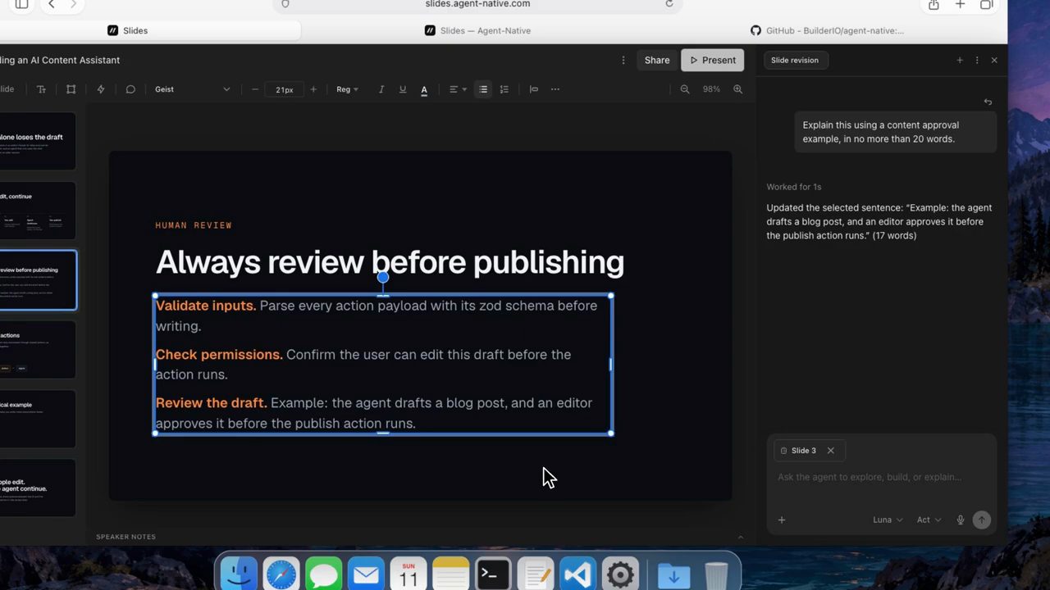The image size is (1050, 590).
Task: Open Visual Studio Code from the Dock
Action: tap(577, 574)
